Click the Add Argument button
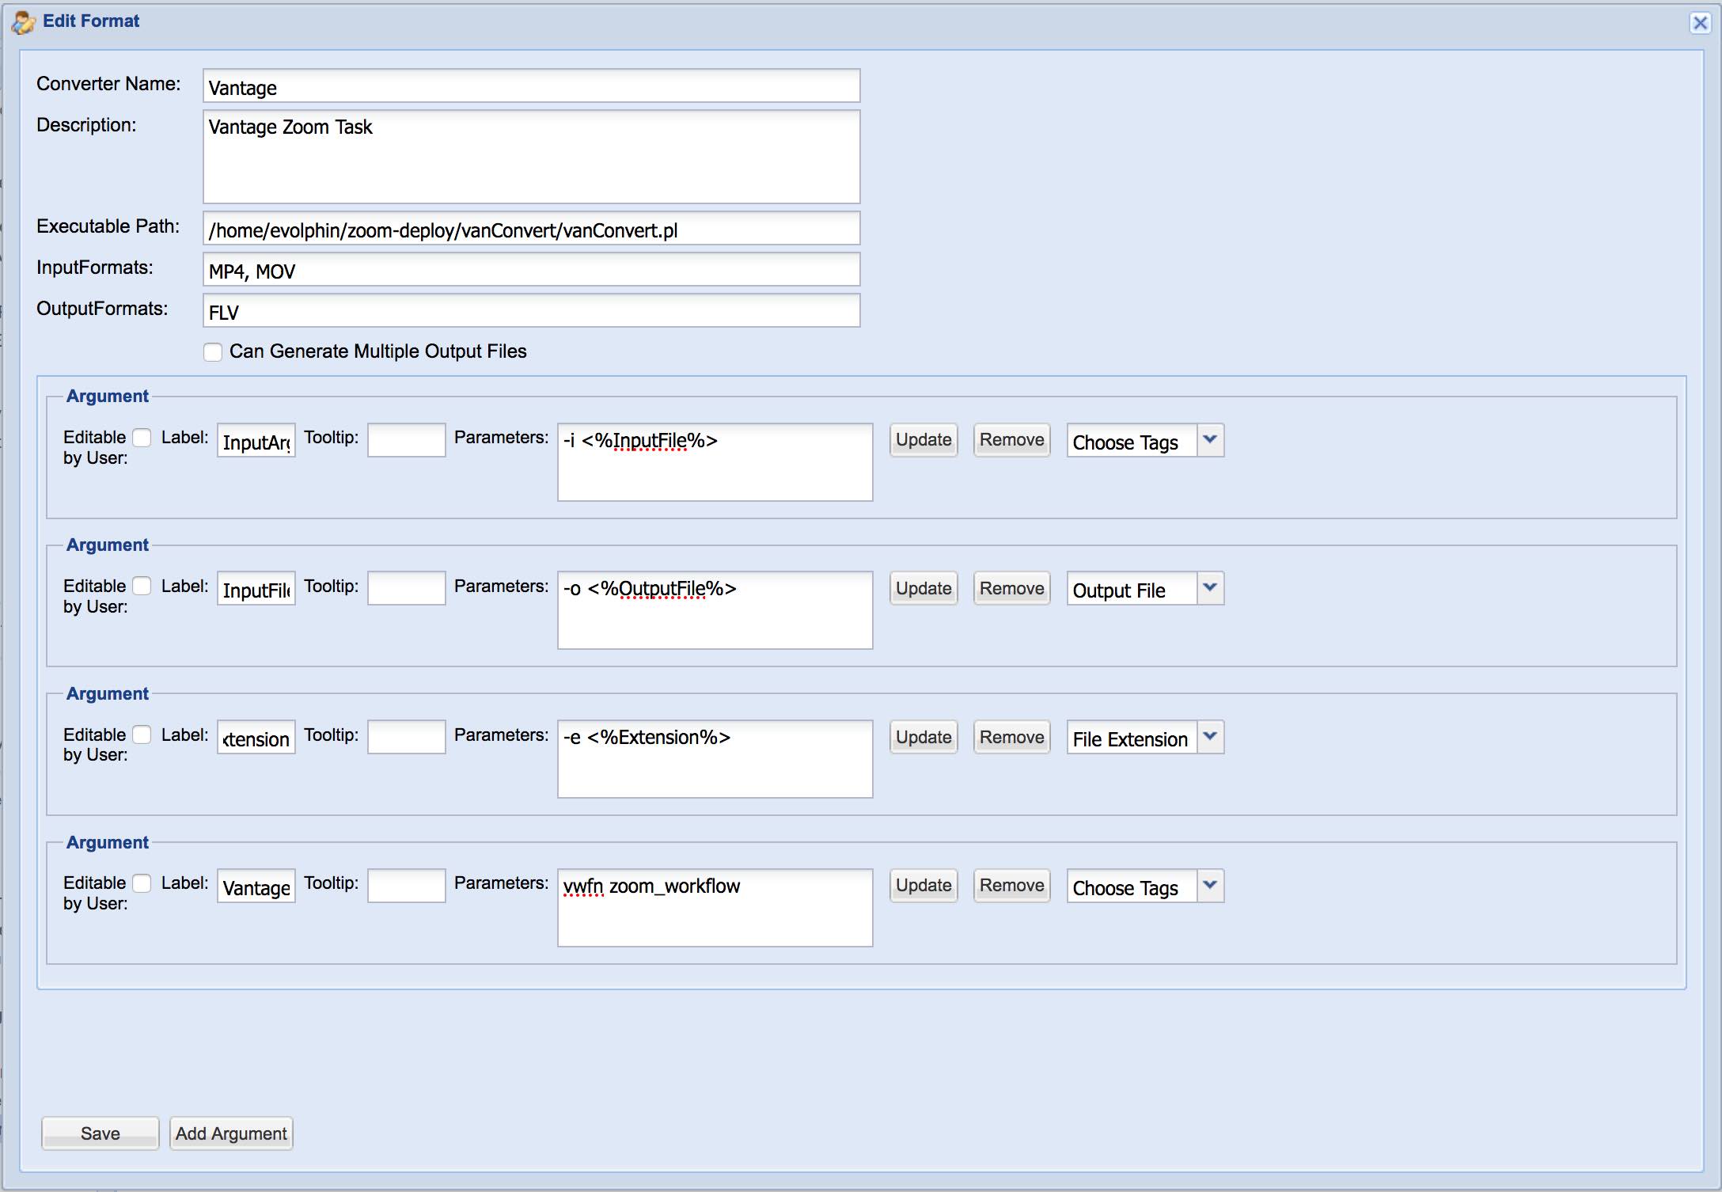 point(231,1133)
